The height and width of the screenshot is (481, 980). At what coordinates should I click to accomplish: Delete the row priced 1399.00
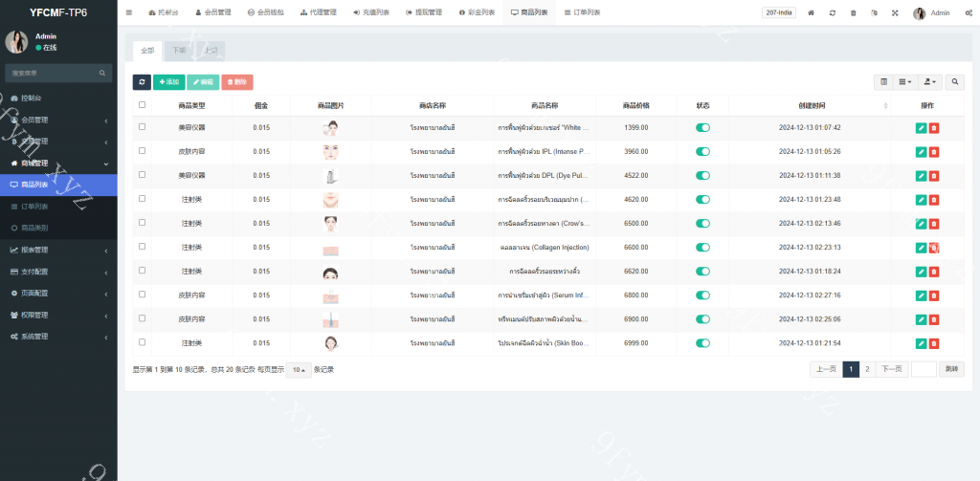pyautogui.click(x=934, y=127)
